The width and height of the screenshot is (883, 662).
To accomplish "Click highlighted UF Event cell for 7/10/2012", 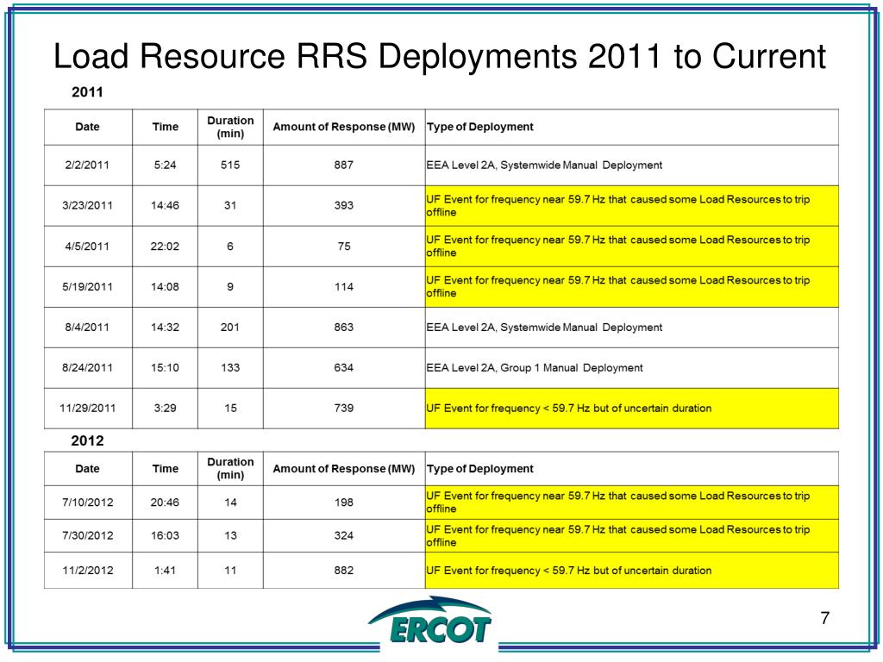I will coord(632,503).
